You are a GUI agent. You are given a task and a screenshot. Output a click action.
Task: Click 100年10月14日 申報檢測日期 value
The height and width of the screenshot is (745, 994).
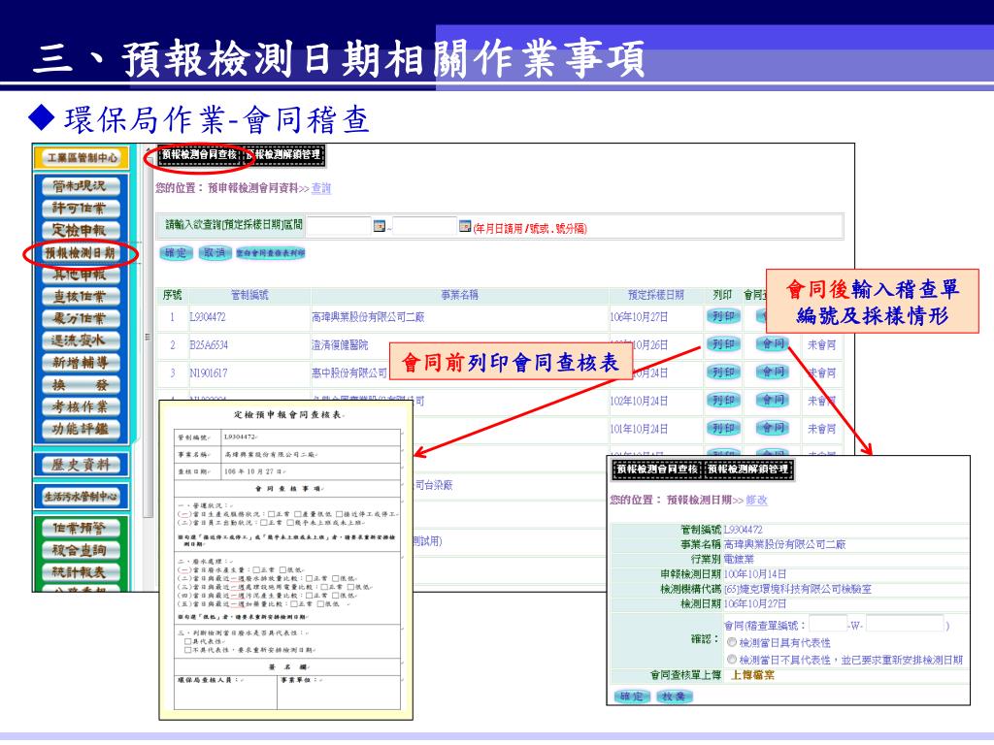click(755, 574)
